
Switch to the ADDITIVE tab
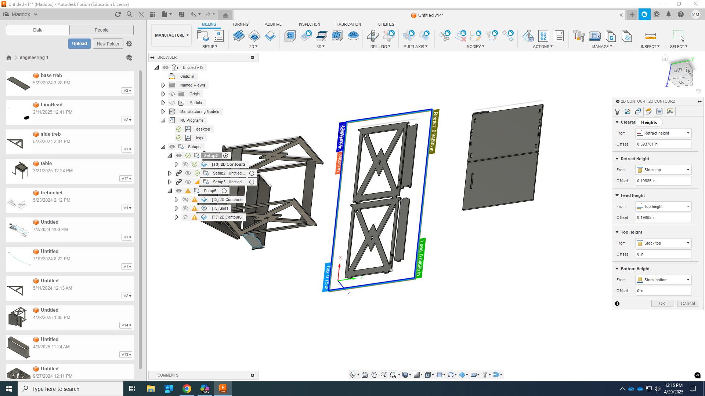click(273, 24)
